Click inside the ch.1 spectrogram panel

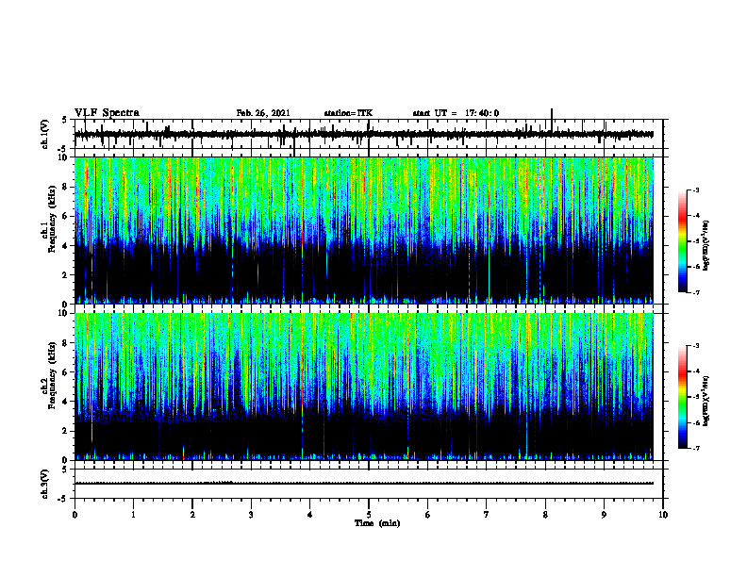pos(364,230)
